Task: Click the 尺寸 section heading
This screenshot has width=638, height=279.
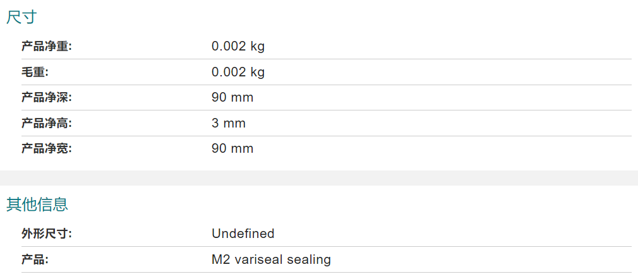Action: (x=21, y=18)
